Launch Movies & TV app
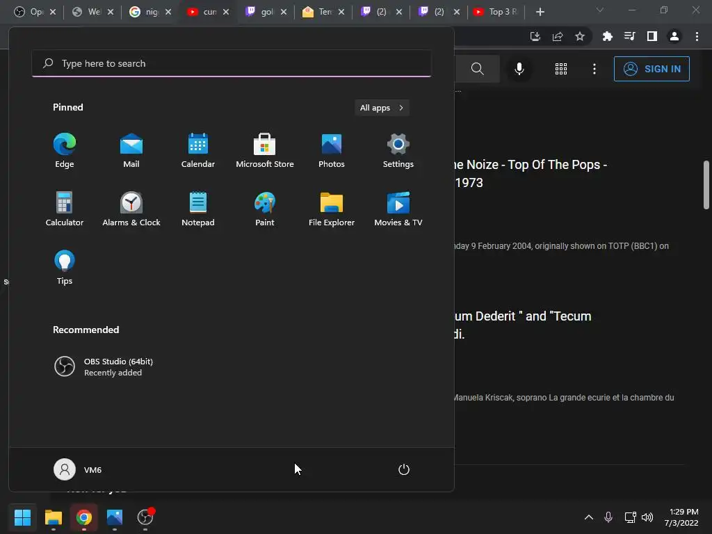 (x=398, y=209)
